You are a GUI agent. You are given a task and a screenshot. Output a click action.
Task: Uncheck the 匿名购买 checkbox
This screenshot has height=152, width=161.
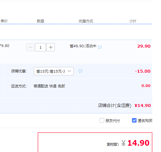134,120
